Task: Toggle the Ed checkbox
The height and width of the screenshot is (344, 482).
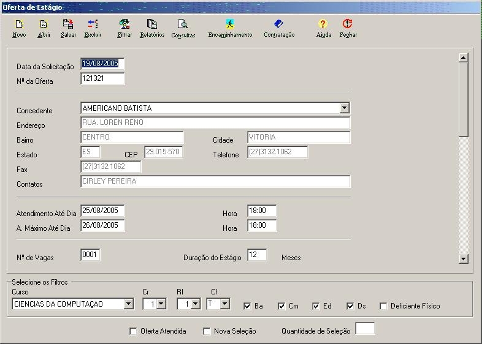Action: 316,306
